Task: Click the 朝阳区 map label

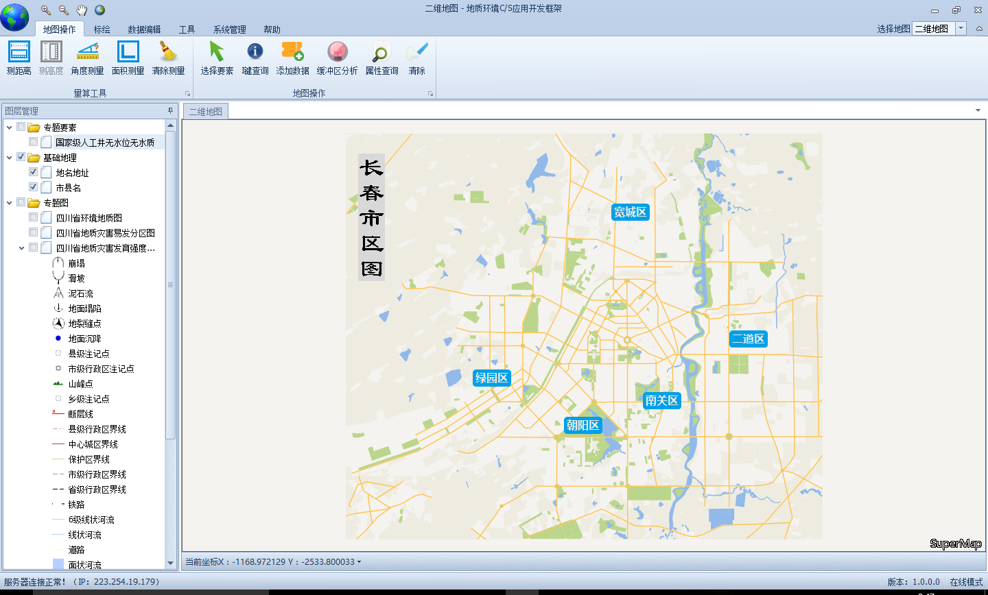Action: click(583, 425)
